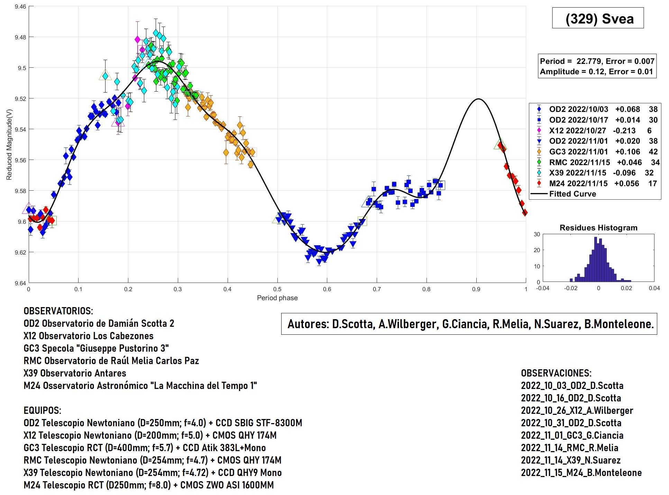Click the fitted curve peak near phase 0.9

(x=478, y=99)
